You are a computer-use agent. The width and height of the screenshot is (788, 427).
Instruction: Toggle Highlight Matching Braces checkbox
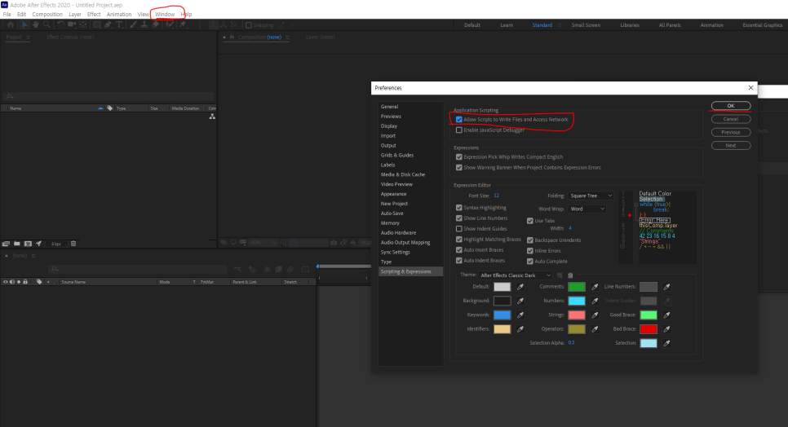point(458,240)
